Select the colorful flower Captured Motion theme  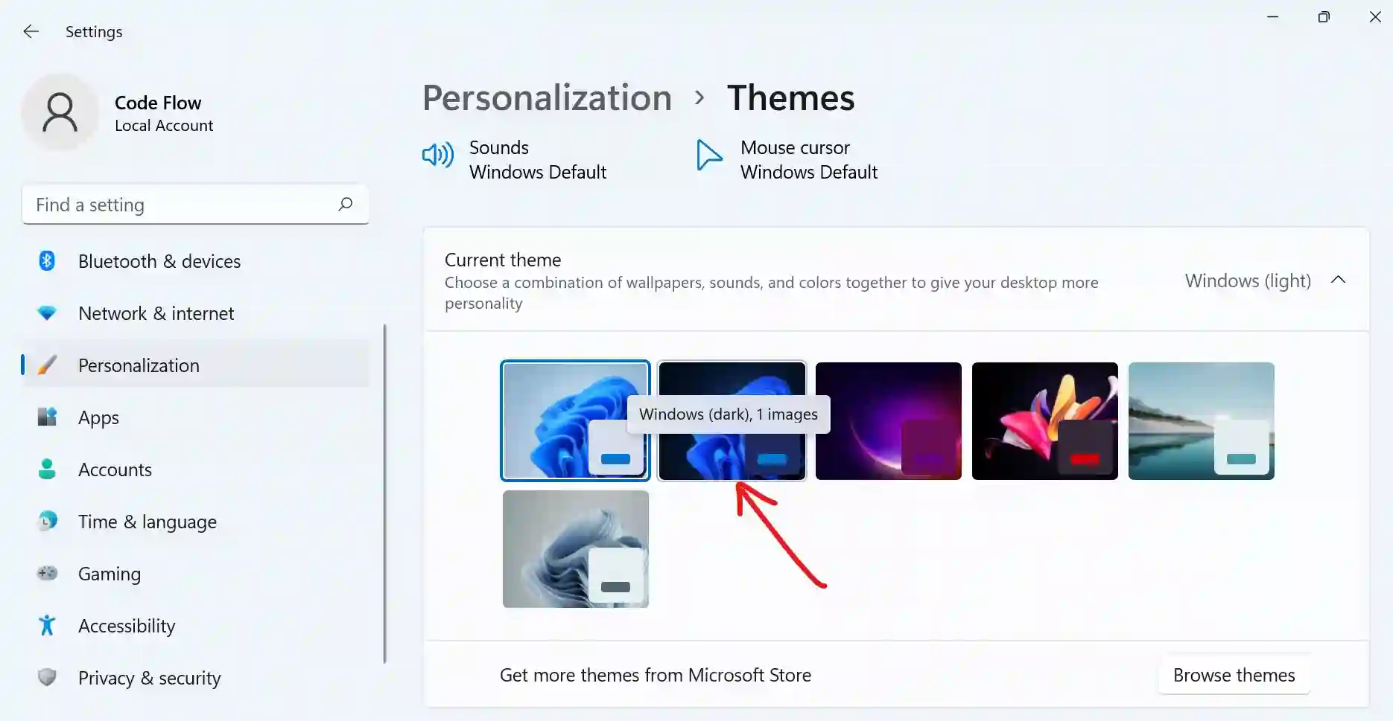[1044, 420]
